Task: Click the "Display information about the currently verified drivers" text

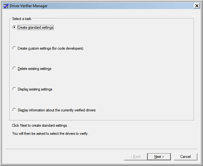Action: tap(57, 110)
